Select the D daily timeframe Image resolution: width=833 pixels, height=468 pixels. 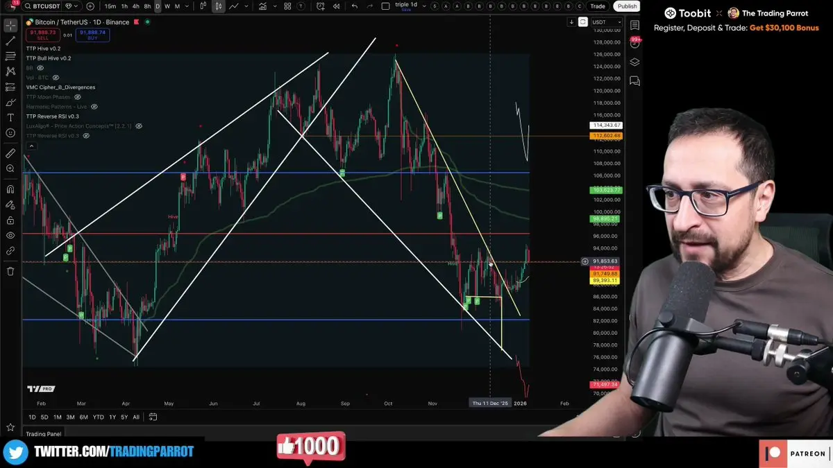tap(158, 6)
